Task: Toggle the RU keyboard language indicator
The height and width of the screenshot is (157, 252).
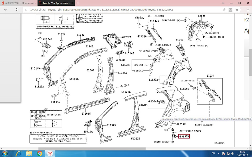Action: [213, 153]
